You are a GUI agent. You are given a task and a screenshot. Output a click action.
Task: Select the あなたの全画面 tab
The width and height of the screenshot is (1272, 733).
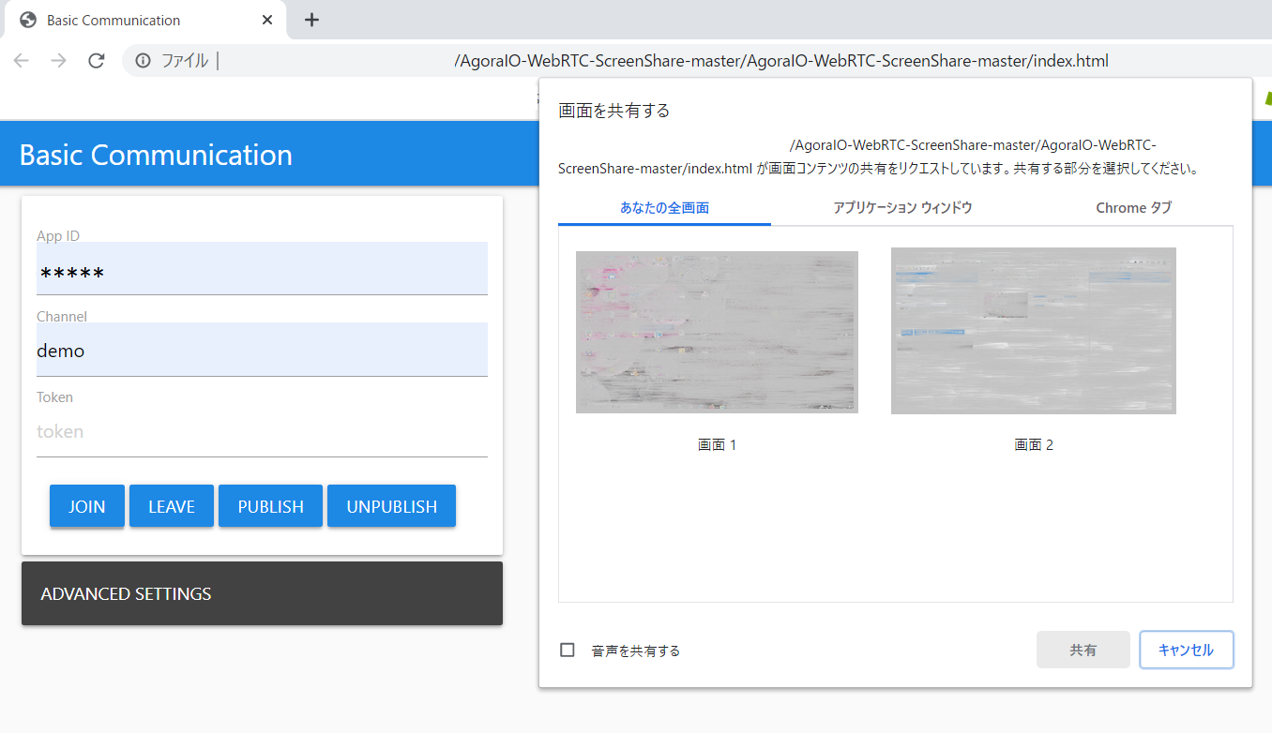tap(664, 207)
